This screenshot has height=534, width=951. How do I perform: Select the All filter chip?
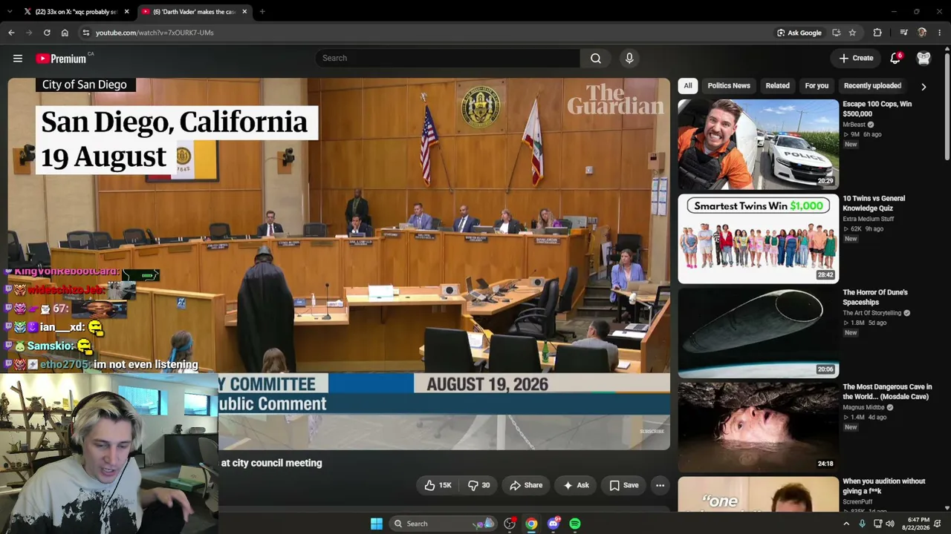[688, 85]
